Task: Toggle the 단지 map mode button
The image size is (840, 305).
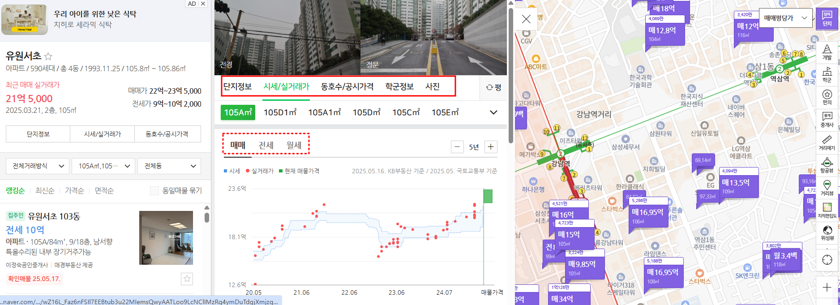Action: (827, 19)
